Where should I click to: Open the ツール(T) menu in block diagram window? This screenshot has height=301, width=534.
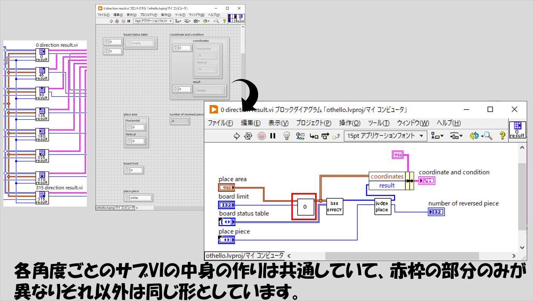379,123
